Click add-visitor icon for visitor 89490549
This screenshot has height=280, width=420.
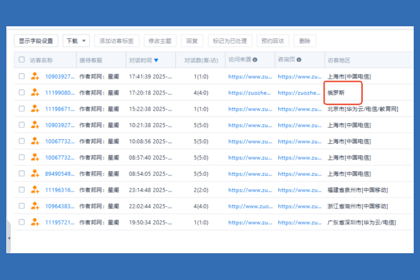(x=35, y=174)
